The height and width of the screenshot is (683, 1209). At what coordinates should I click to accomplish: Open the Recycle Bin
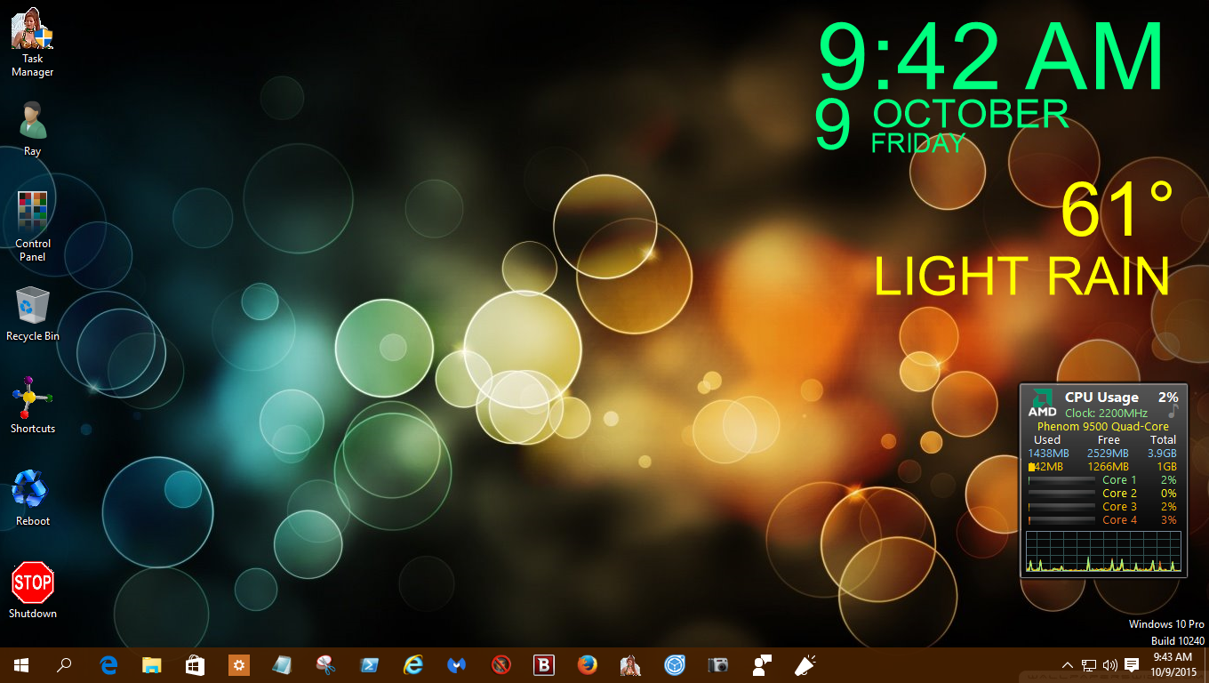[x=32, y=305]
